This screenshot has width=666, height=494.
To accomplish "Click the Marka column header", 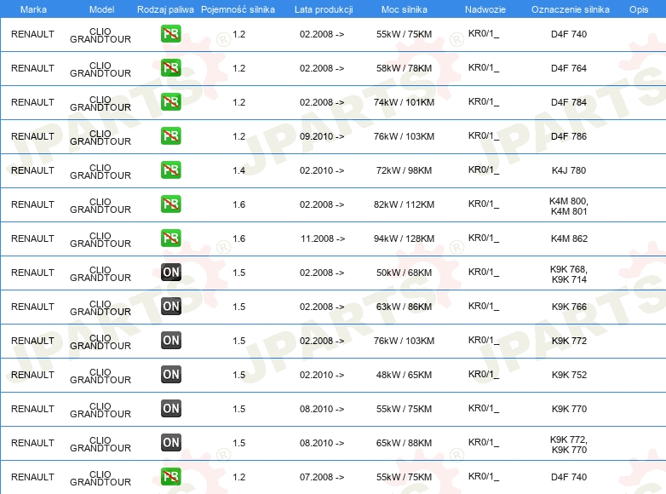I will (33, 9).
